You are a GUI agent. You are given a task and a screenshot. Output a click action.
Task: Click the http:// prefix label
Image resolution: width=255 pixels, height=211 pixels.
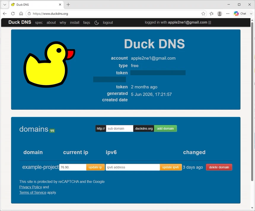[x=101, y=128]
